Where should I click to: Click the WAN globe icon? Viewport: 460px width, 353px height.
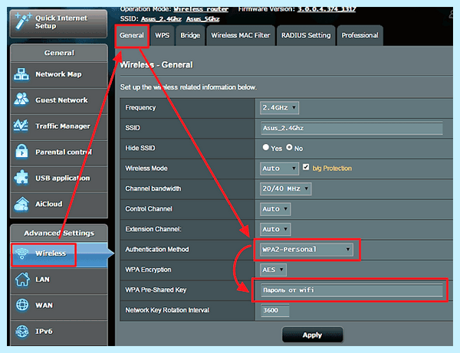click(22, 305)
